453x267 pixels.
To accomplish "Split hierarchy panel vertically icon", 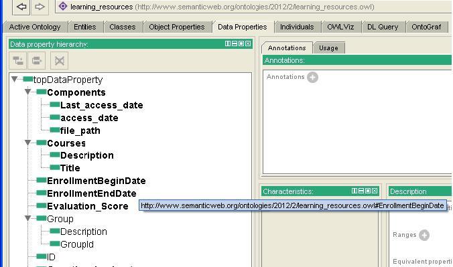I will pos(228,43).
